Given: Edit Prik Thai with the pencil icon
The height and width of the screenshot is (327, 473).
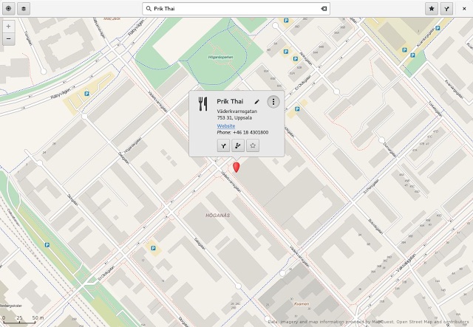Looking at the screenshot, I should (256, 102).
